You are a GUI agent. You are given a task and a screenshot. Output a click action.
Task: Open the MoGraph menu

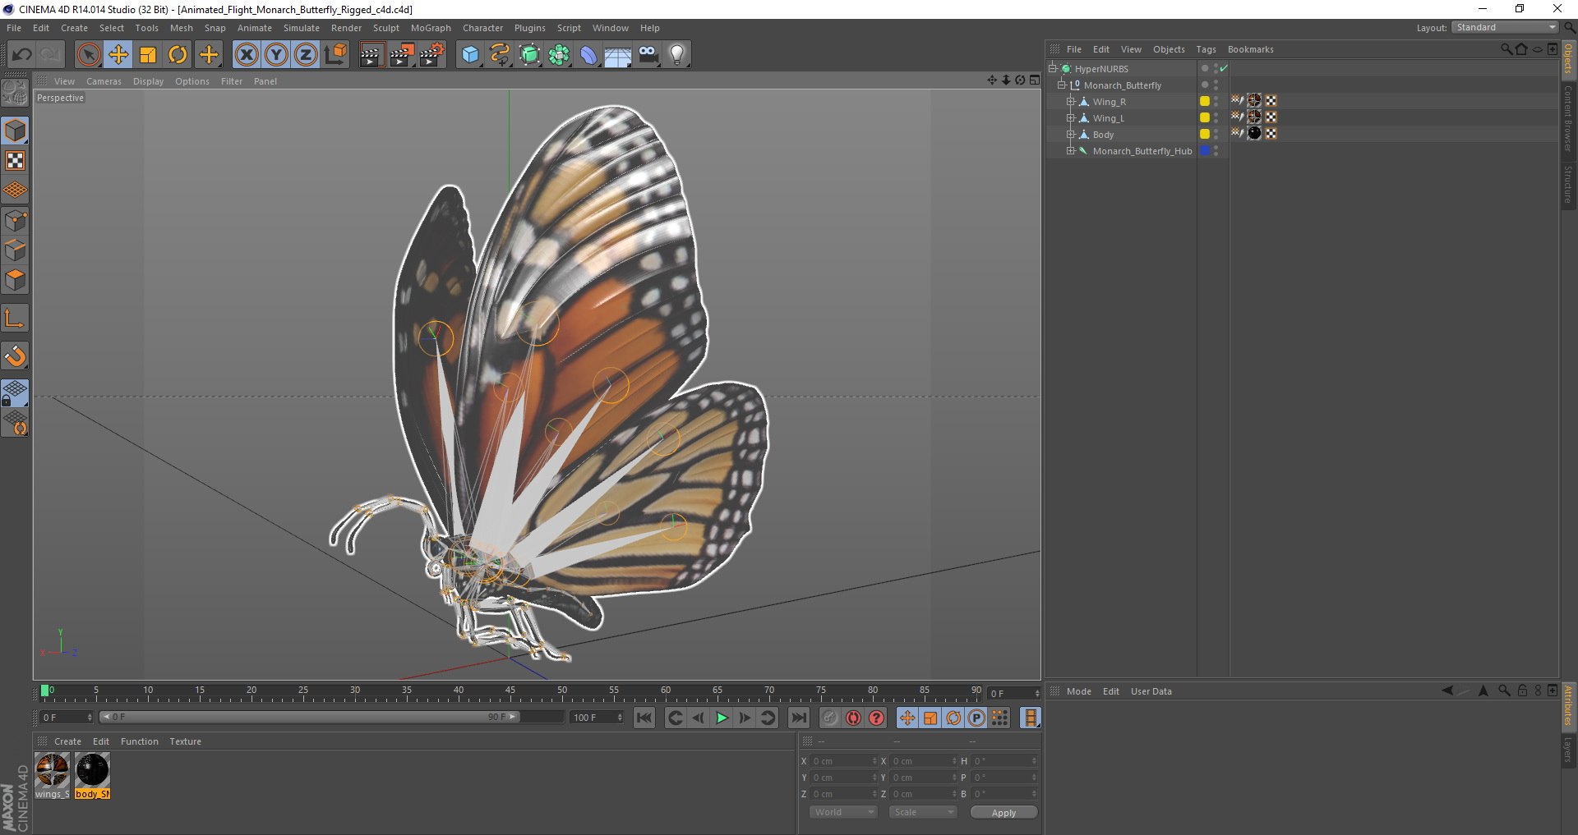(431, 28)
